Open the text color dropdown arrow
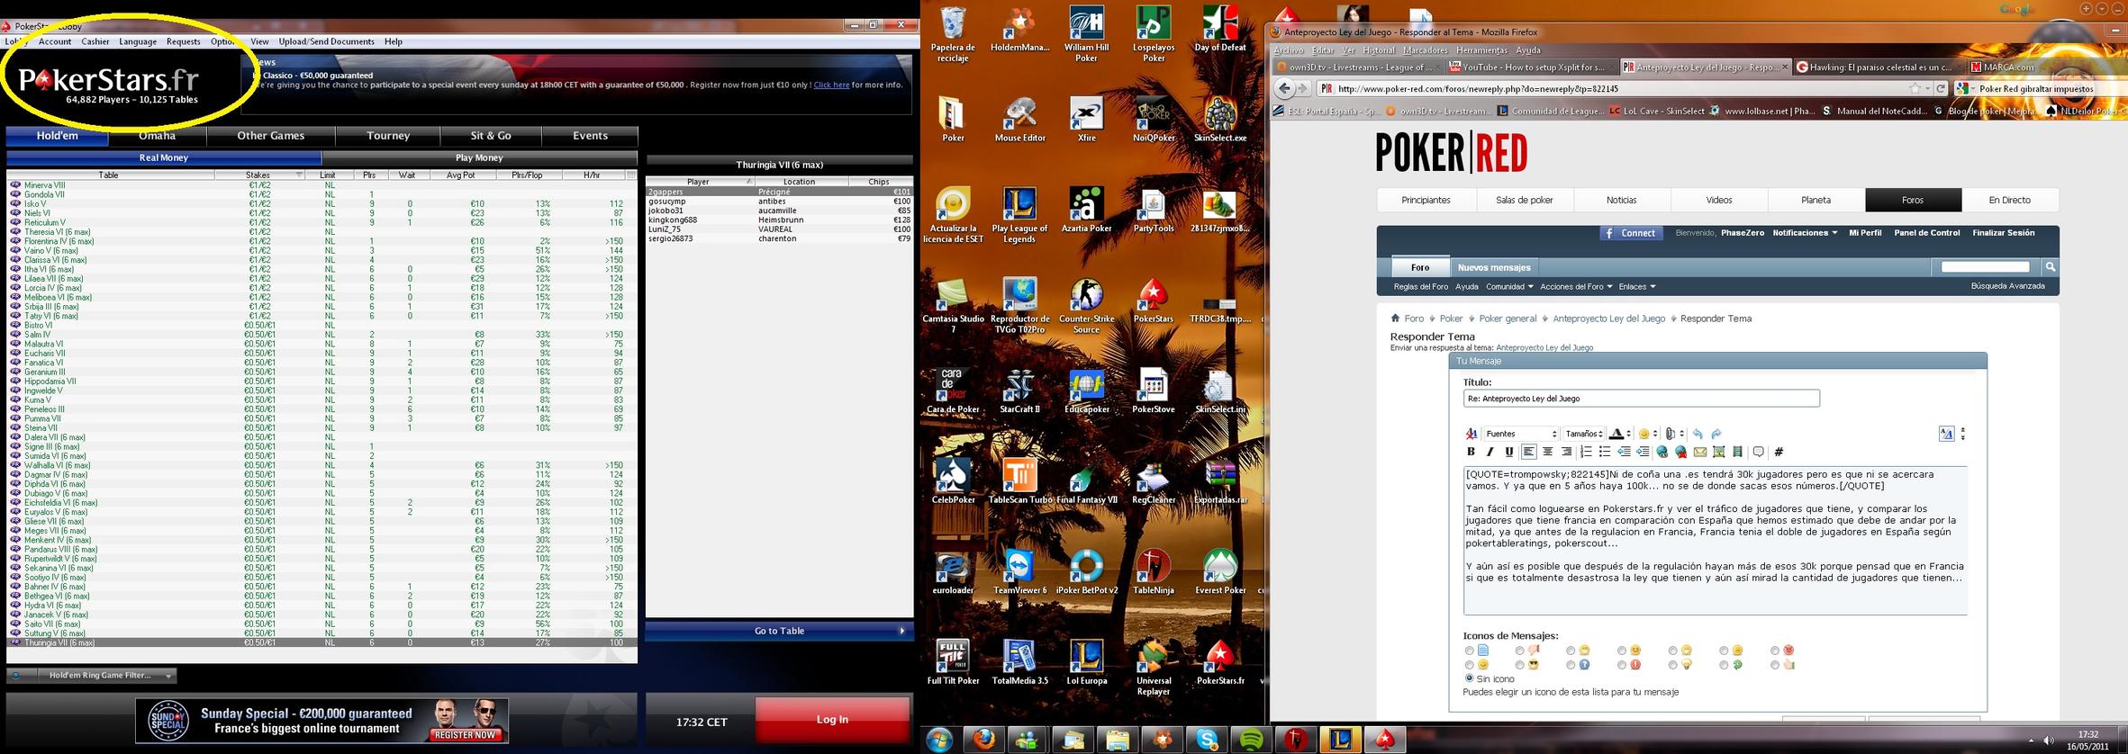 pos(1628,434)
